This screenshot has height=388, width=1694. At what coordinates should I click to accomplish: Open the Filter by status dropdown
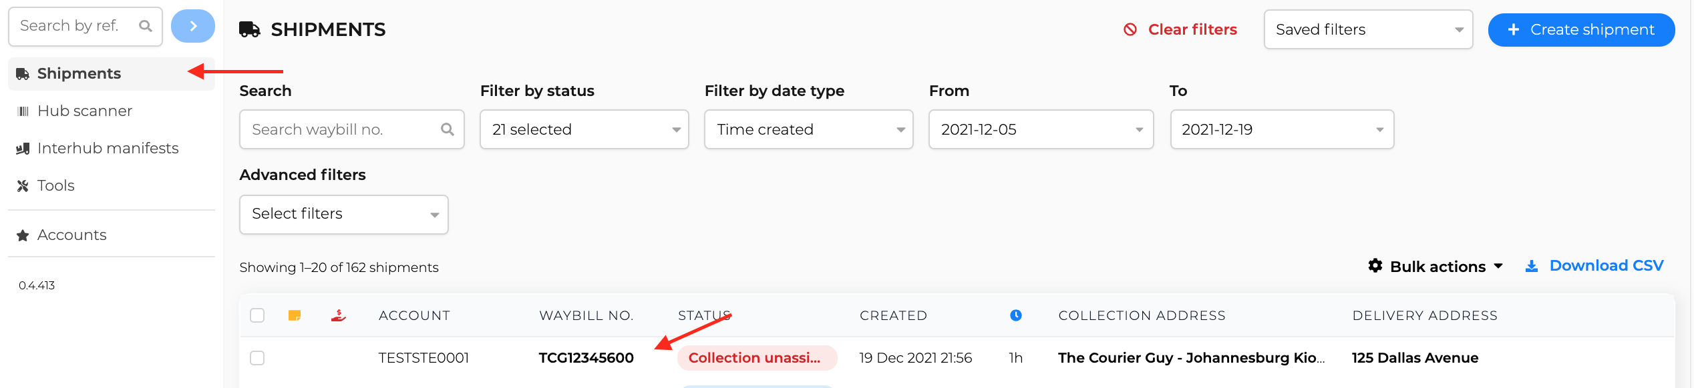[584, 129]
